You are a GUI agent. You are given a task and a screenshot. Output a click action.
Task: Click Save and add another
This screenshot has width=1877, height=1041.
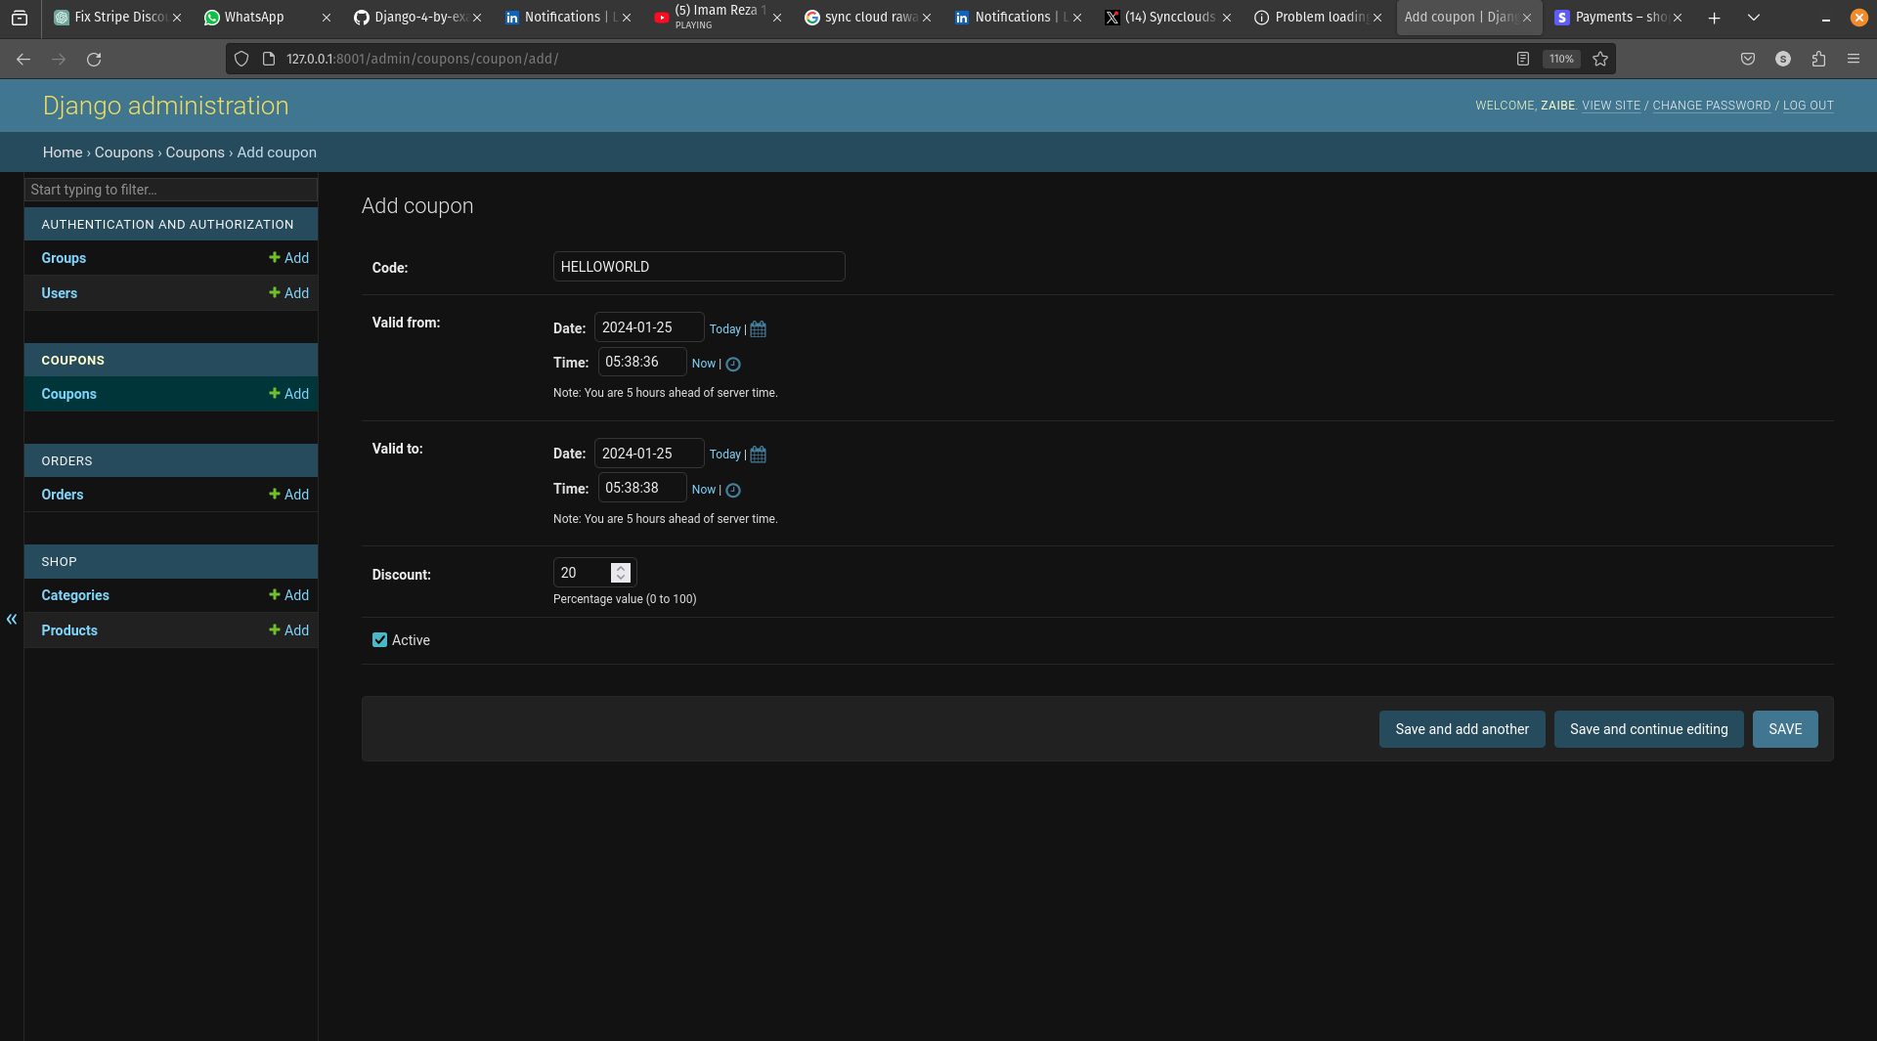coord(1462,729)
